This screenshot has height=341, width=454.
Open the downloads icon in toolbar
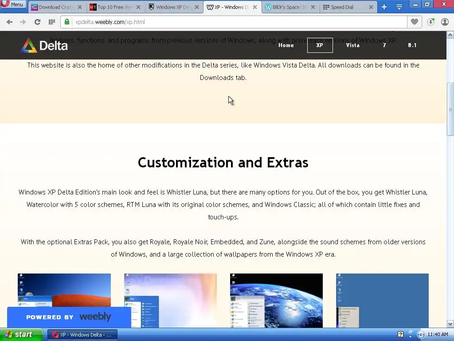click(431, 22)
